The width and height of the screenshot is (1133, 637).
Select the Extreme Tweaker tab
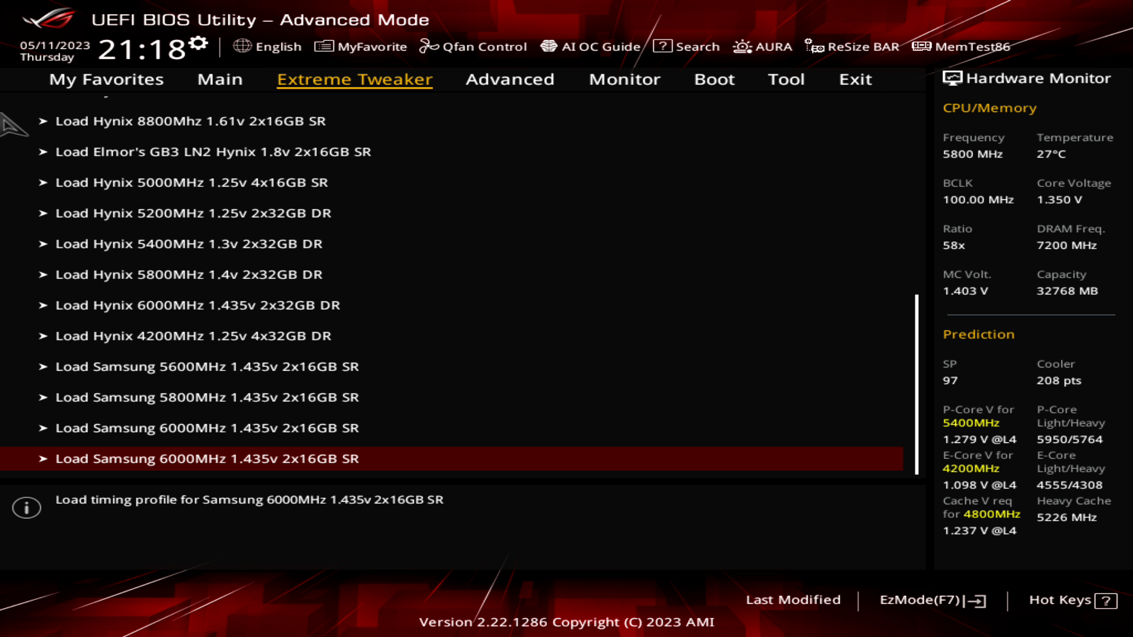click(x=354, y=78)
